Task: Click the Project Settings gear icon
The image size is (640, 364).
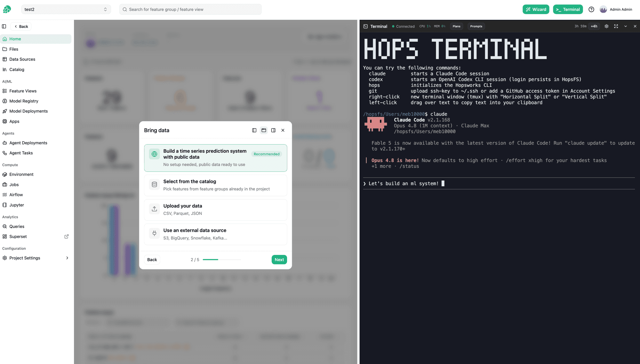Action: (5, 258)
